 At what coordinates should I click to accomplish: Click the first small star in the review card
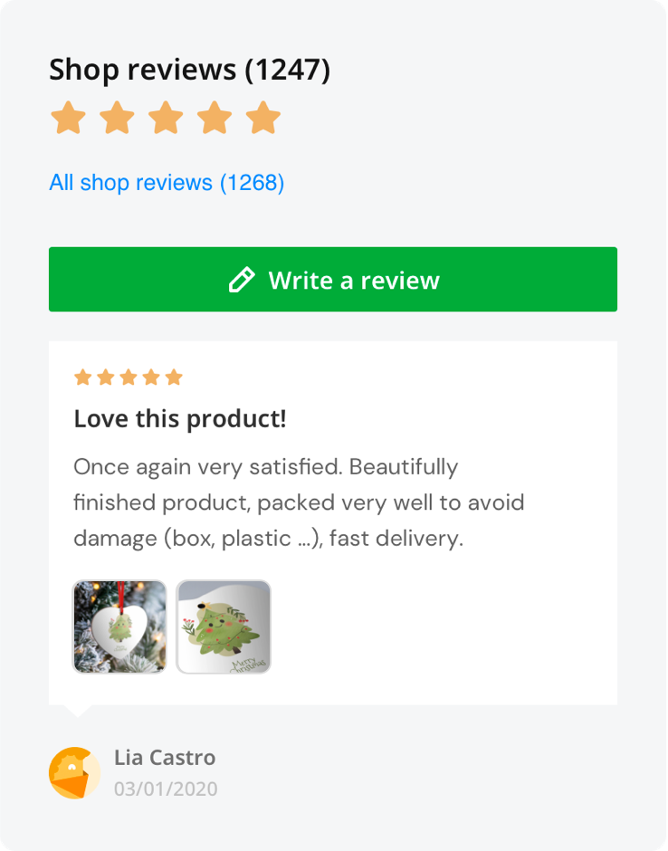pyautogui.click(x=82, y=378)
